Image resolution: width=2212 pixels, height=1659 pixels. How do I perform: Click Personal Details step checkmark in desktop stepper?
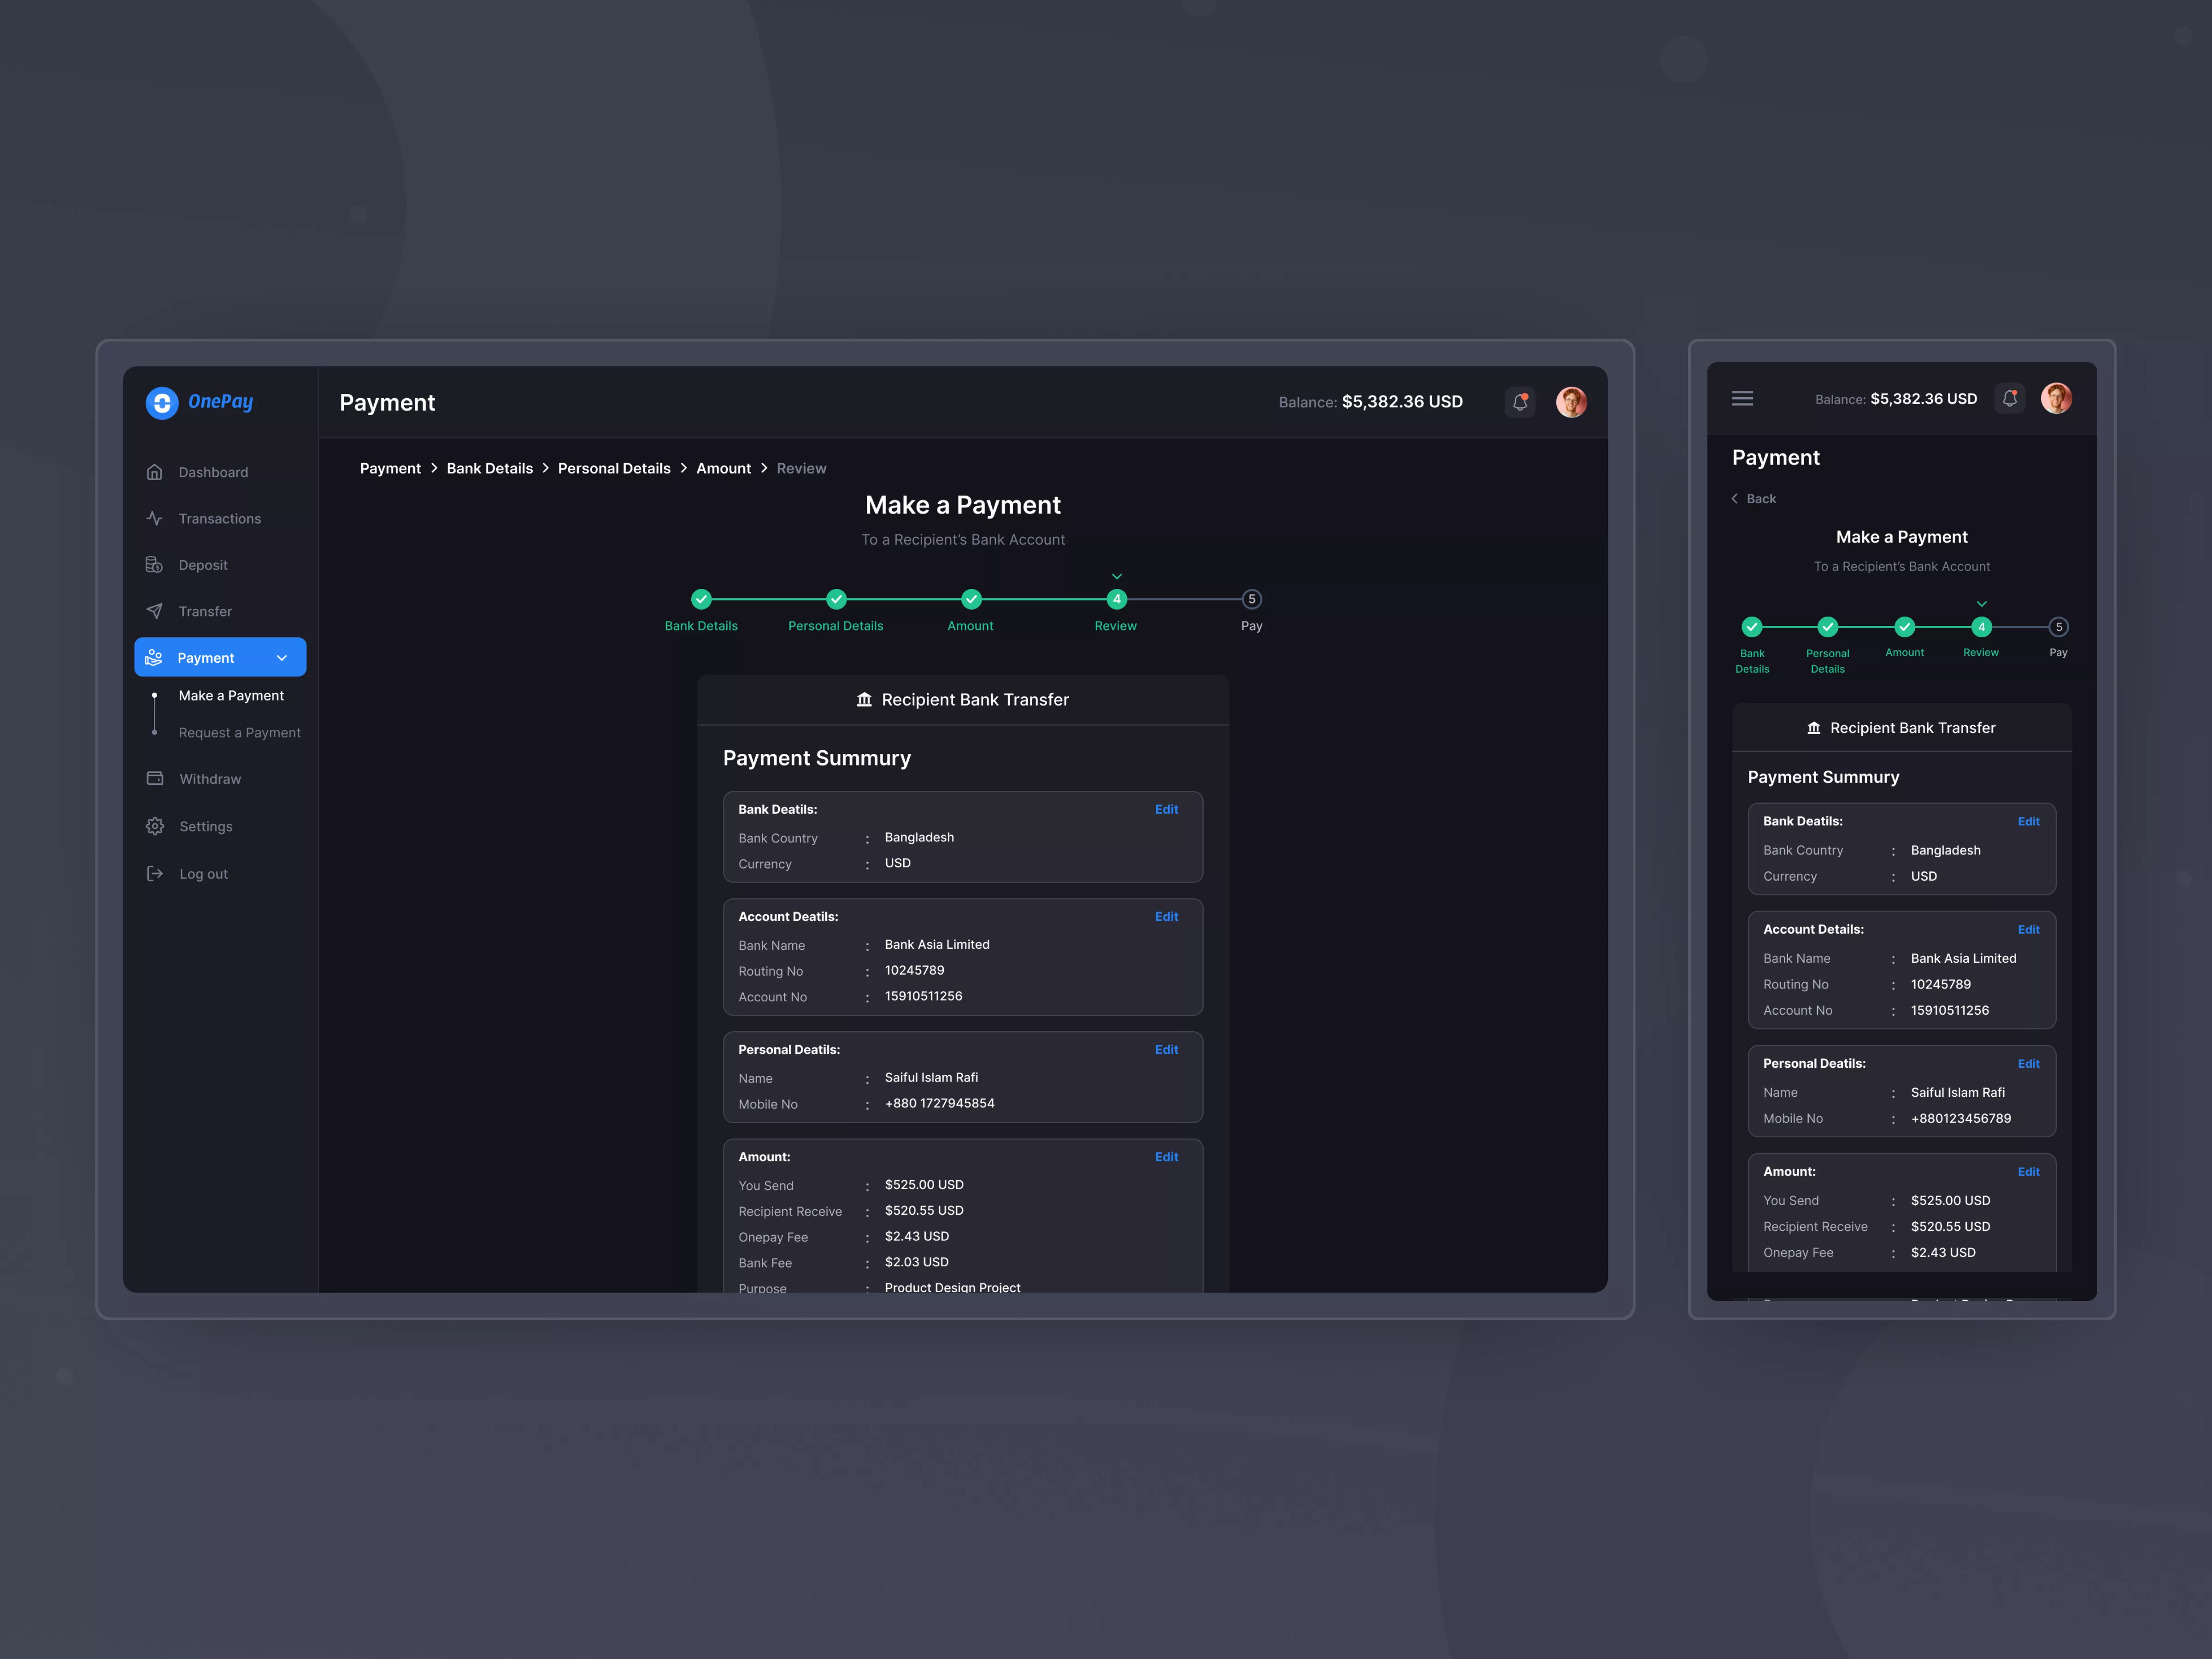(836, 599)
